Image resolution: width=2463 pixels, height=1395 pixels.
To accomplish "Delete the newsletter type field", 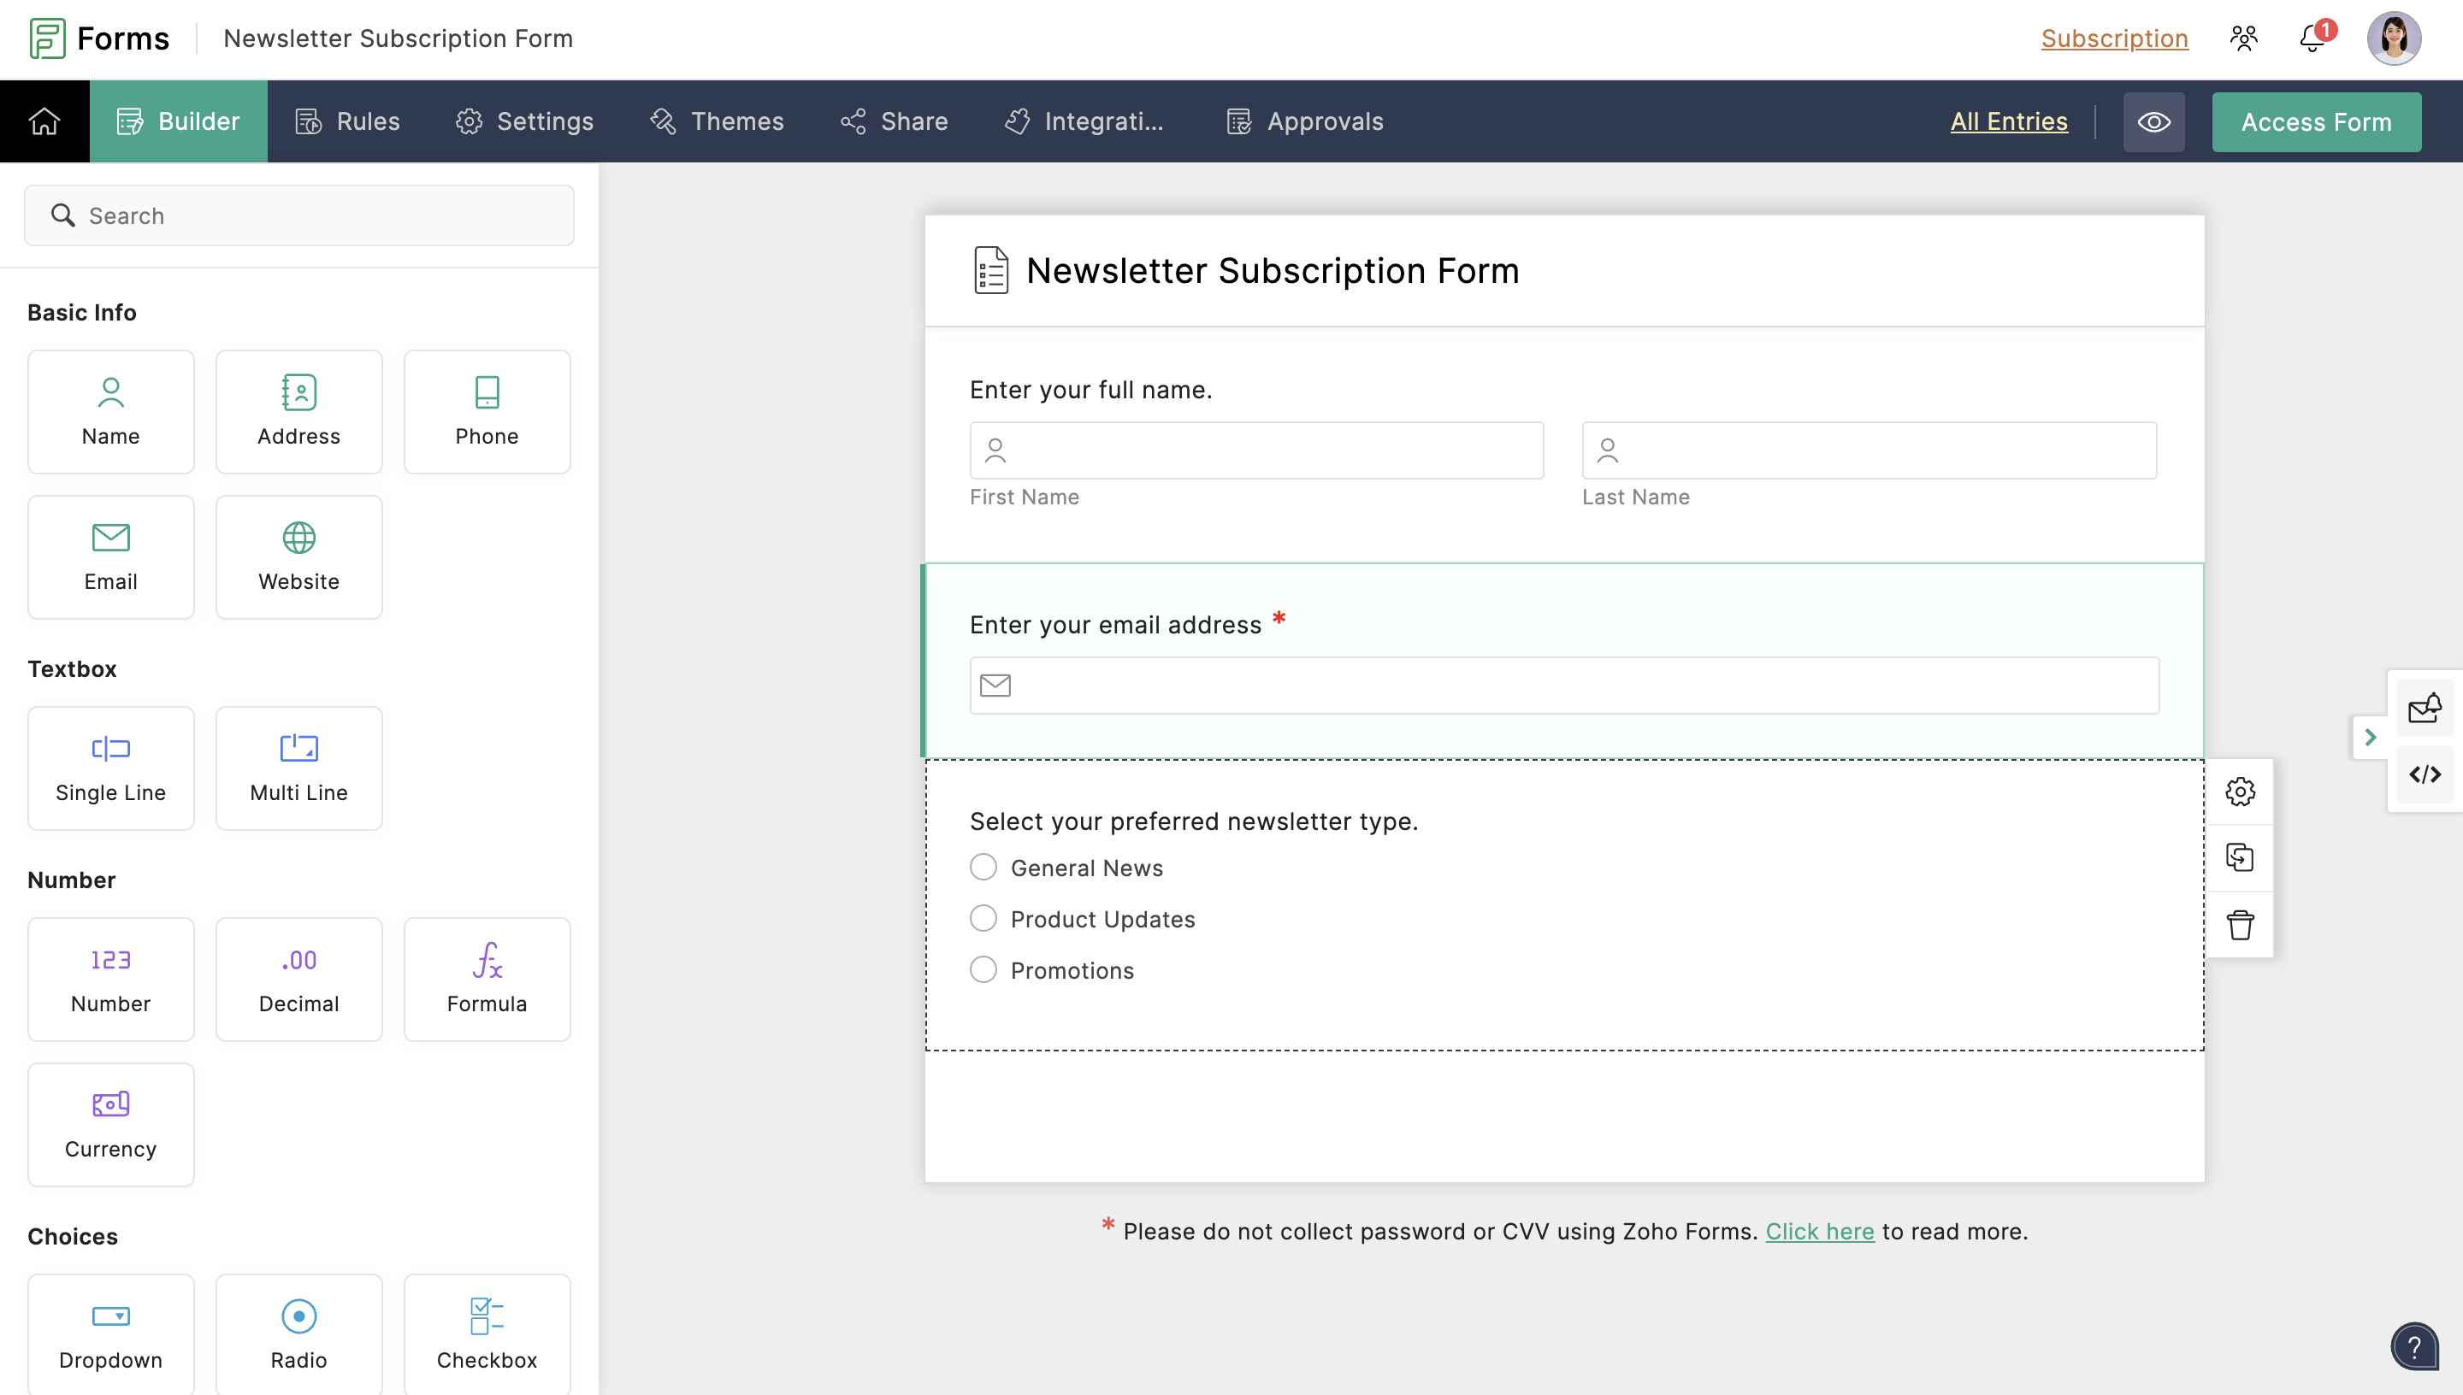I will (2240, 925).
